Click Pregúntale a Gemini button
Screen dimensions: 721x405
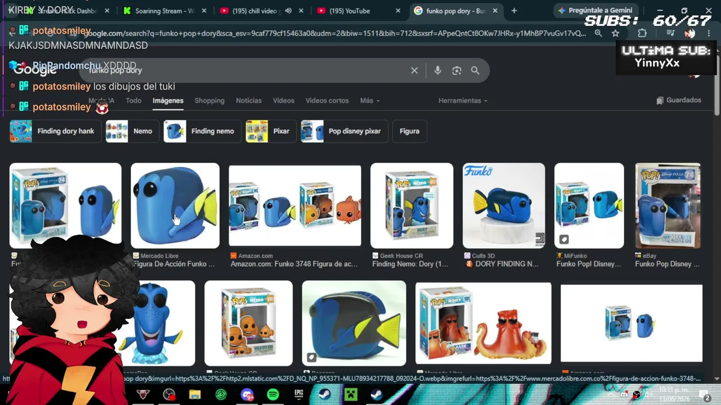pos(595,11)
